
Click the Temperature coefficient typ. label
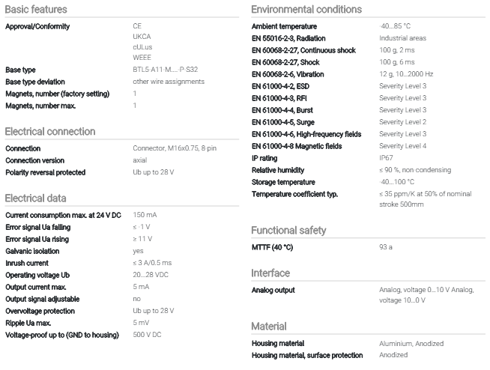click(x=295, y=194)
